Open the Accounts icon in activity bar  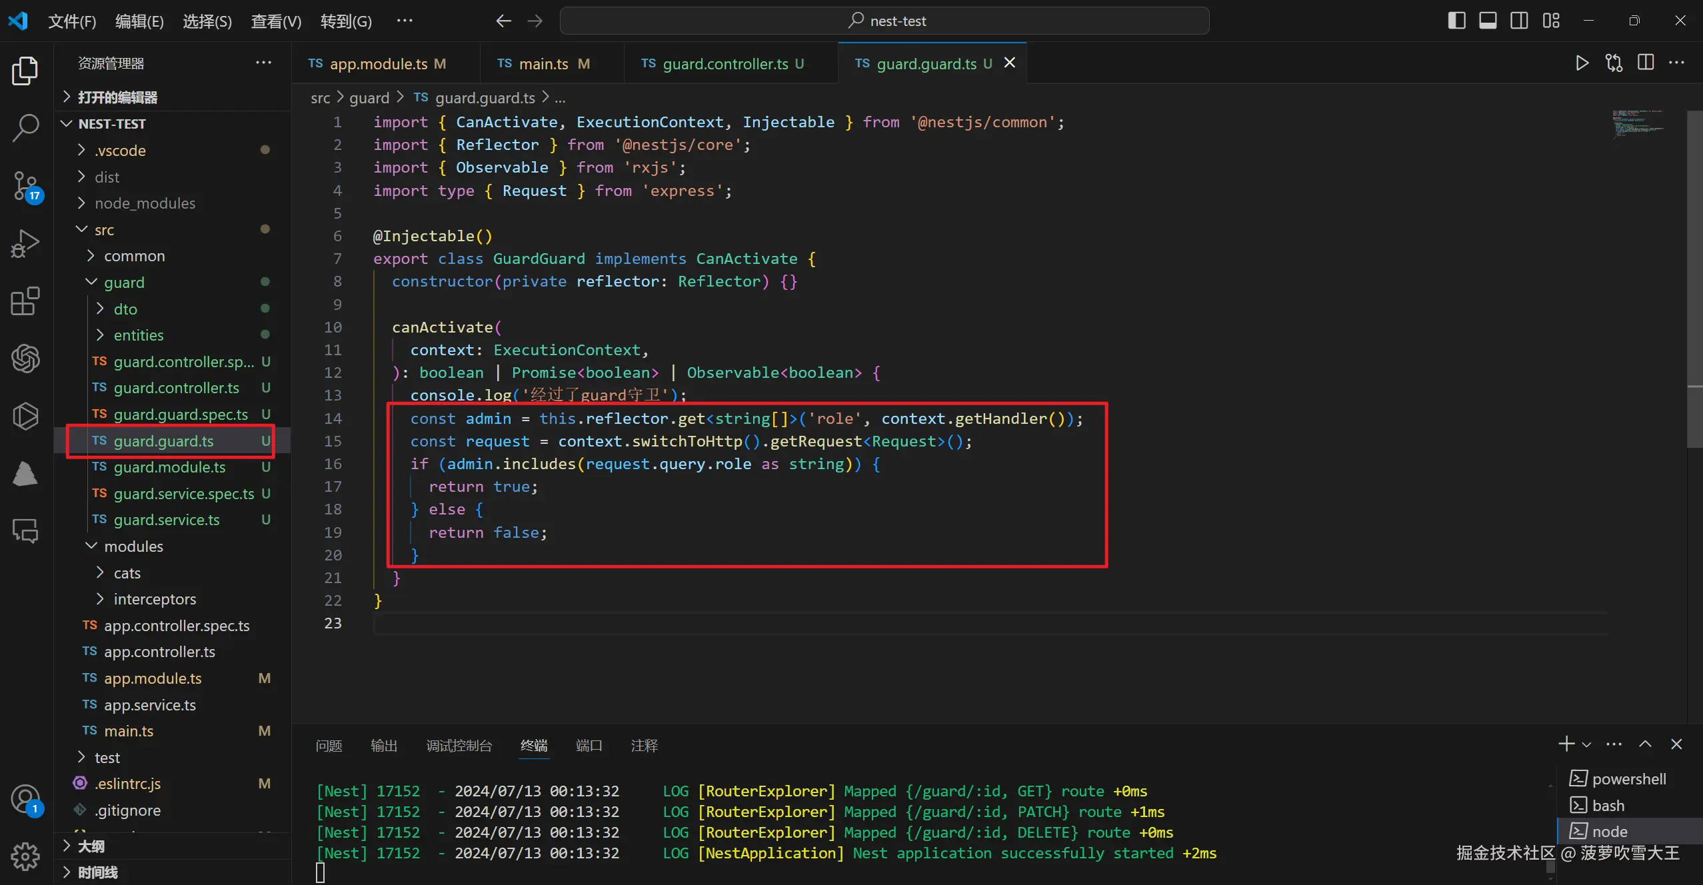[x=25, y=798]
